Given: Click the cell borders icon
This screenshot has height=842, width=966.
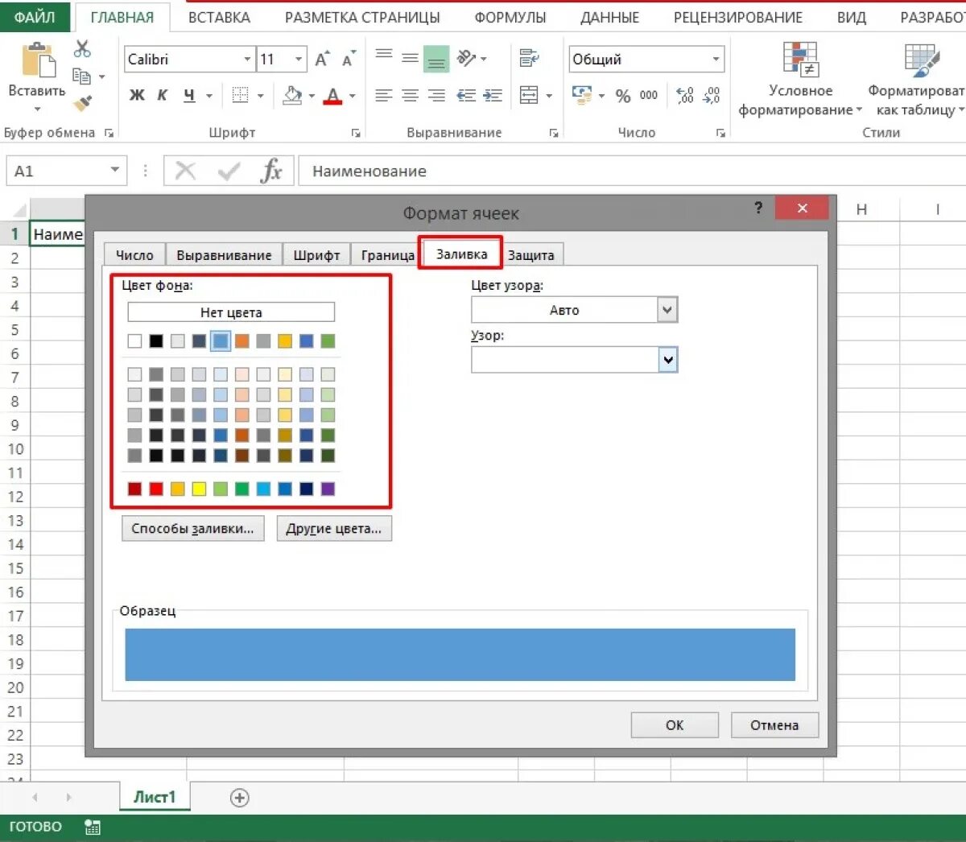Looking at the screenshot, I should tap(240, 95).
